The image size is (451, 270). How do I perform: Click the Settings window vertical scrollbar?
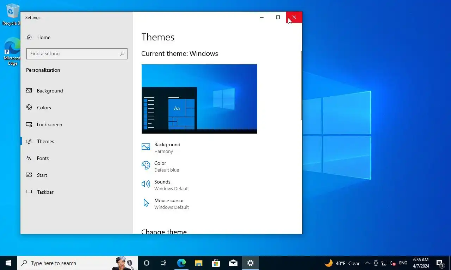[x=301, y=85]
